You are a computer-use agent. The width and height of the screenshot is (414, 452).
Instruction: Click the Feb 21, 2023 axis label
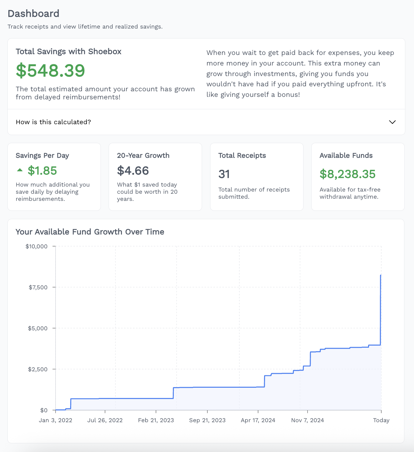[156, 420]
